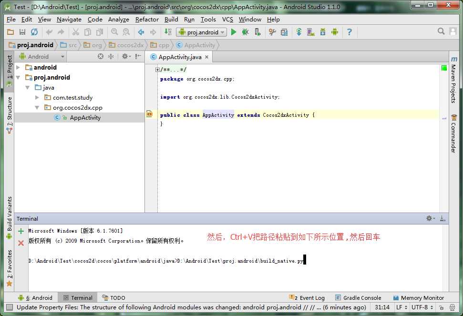Open Android Device Monitor icon
The image size is (463, 316).
[x=335, y=32]
